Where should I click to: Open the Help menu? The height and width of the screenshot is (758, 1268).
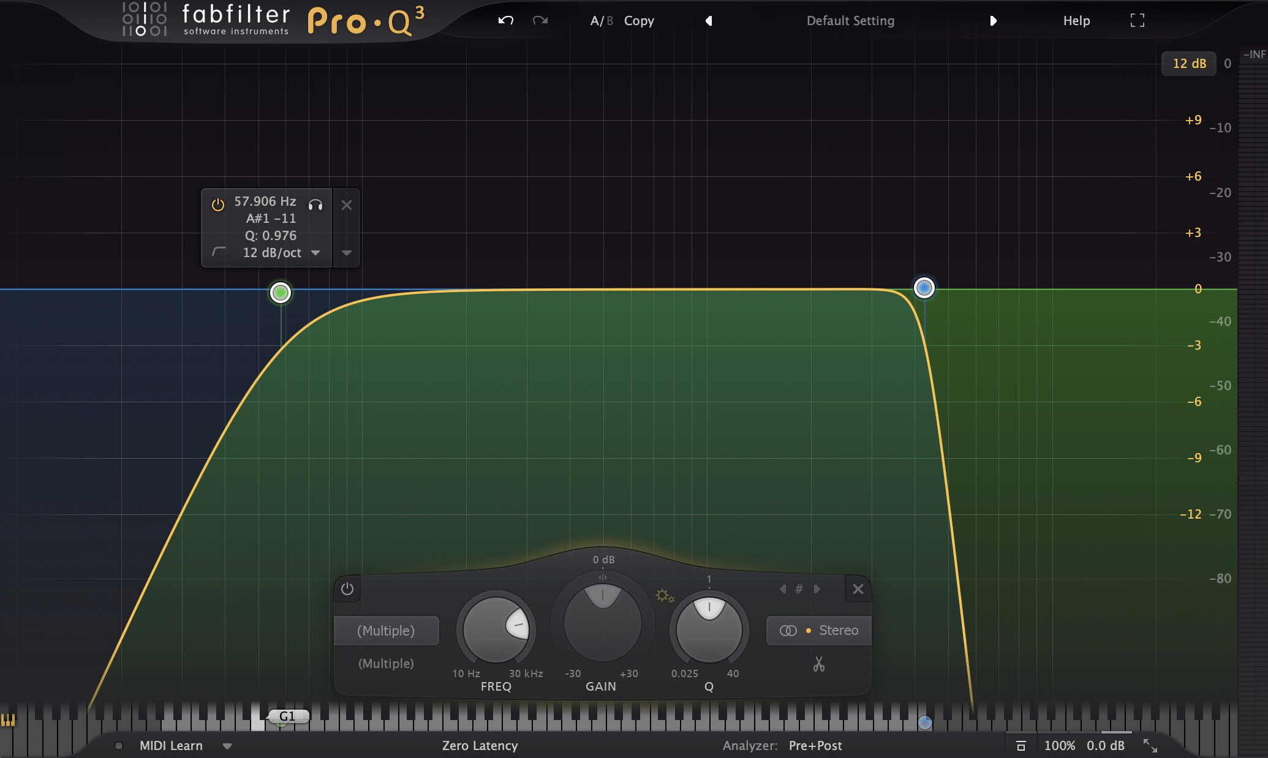[1076, 21]
